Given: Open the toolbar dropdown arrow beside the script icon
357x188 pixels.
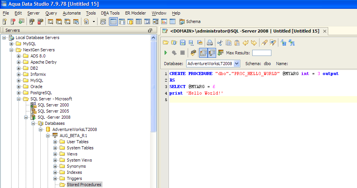Looking at the screenshot, I should pos(94,22).
